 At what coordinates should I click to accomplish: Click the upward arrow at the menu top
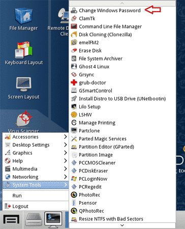tap(122, 3)
